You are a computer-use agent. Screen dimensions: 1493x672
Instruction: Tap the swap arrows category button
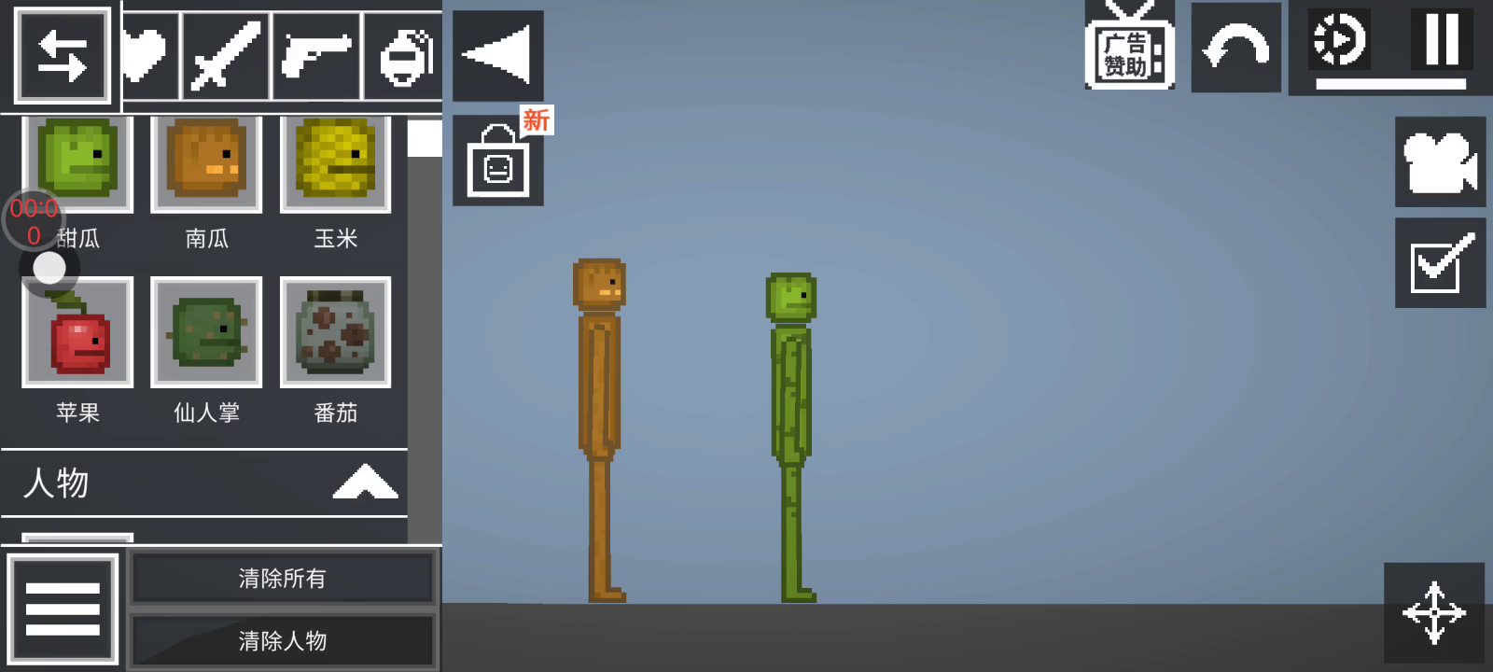tap(63, 55)
